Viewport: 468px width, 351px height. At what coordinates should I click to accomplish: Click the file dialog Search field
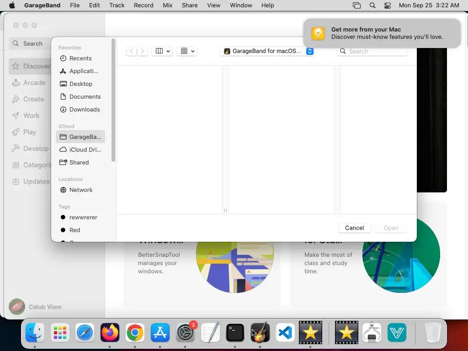(372, 51)
